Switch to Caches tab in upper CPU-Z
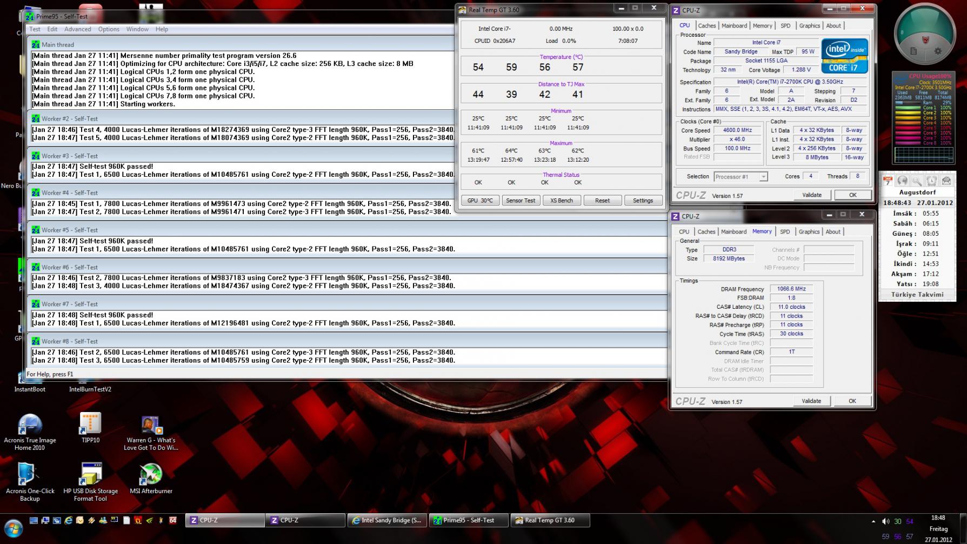 pos(706,25)
